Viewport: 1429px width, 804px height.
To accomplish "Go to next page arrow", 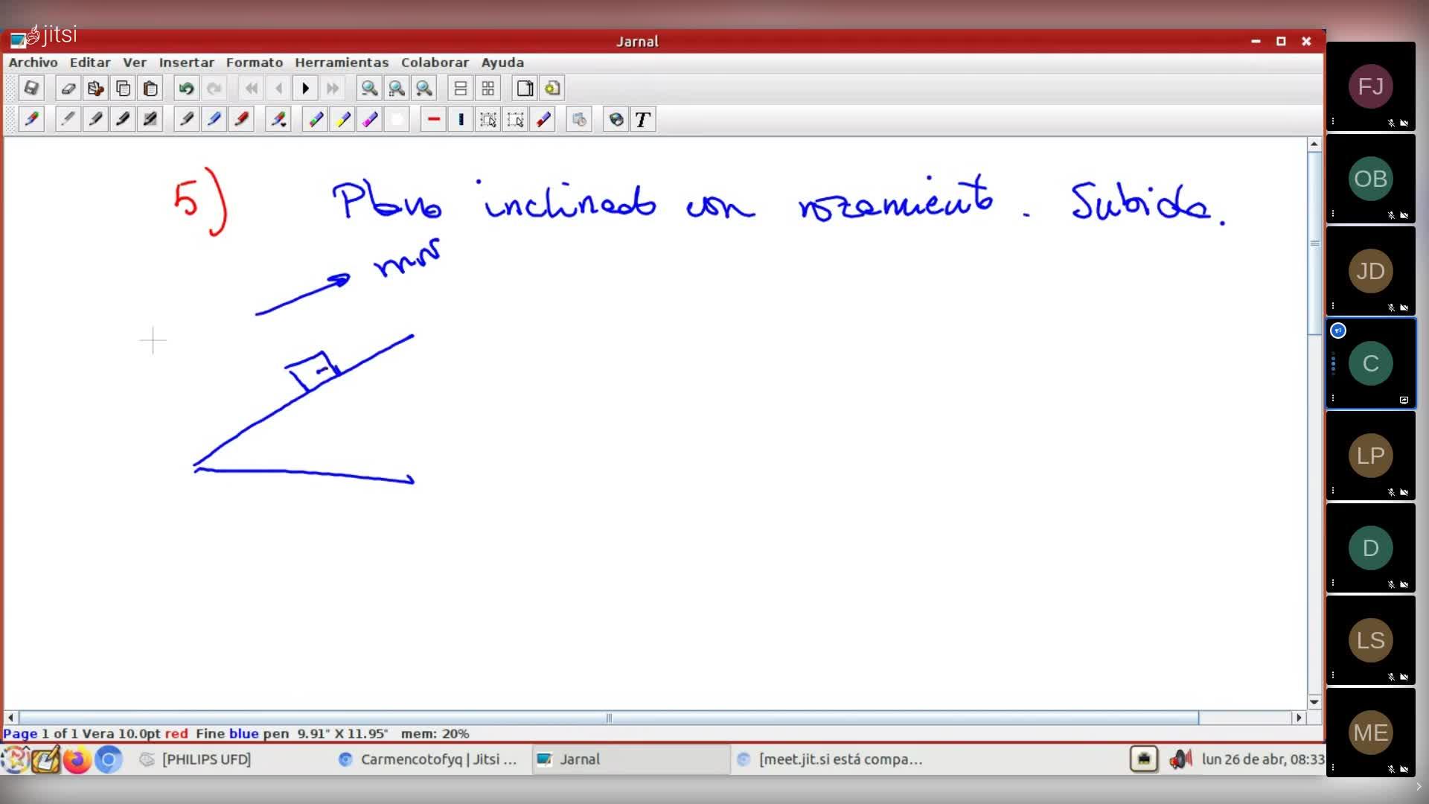I will click(x=305, y=89).
